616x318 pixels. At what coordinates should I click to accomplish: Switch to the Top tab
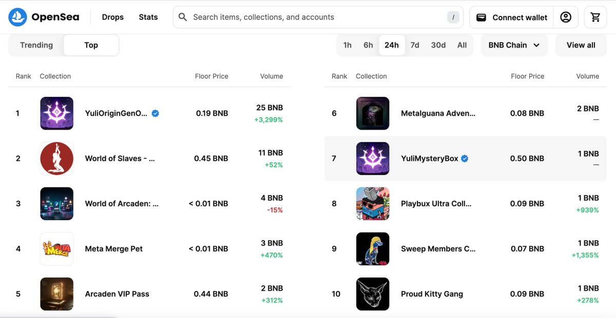click(x=91, y=45)
